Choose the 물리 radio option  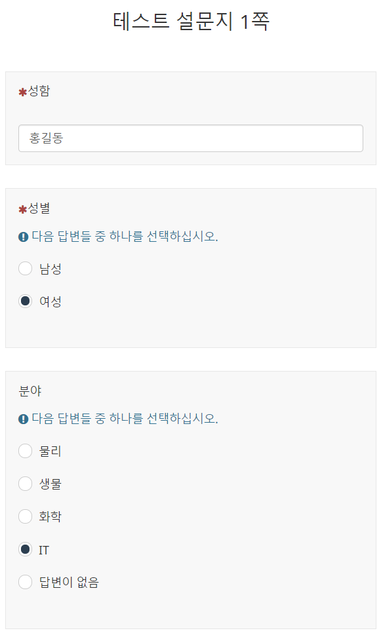click(x=25, y=451)
